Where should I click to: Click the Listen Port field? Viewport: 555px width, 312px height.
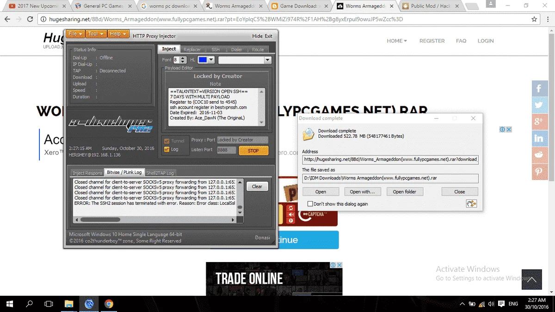click(227, 150)
